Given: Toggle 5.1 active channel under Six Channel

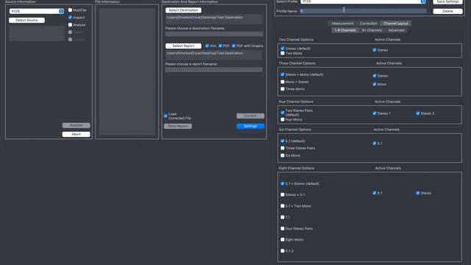Looking at the screenshot, I should tap(375, 144).
